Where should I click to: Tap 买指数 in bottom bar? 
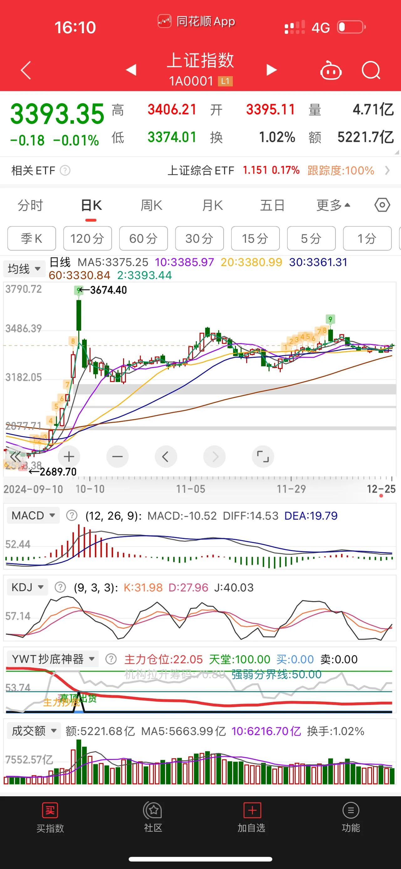click(50, 818)
